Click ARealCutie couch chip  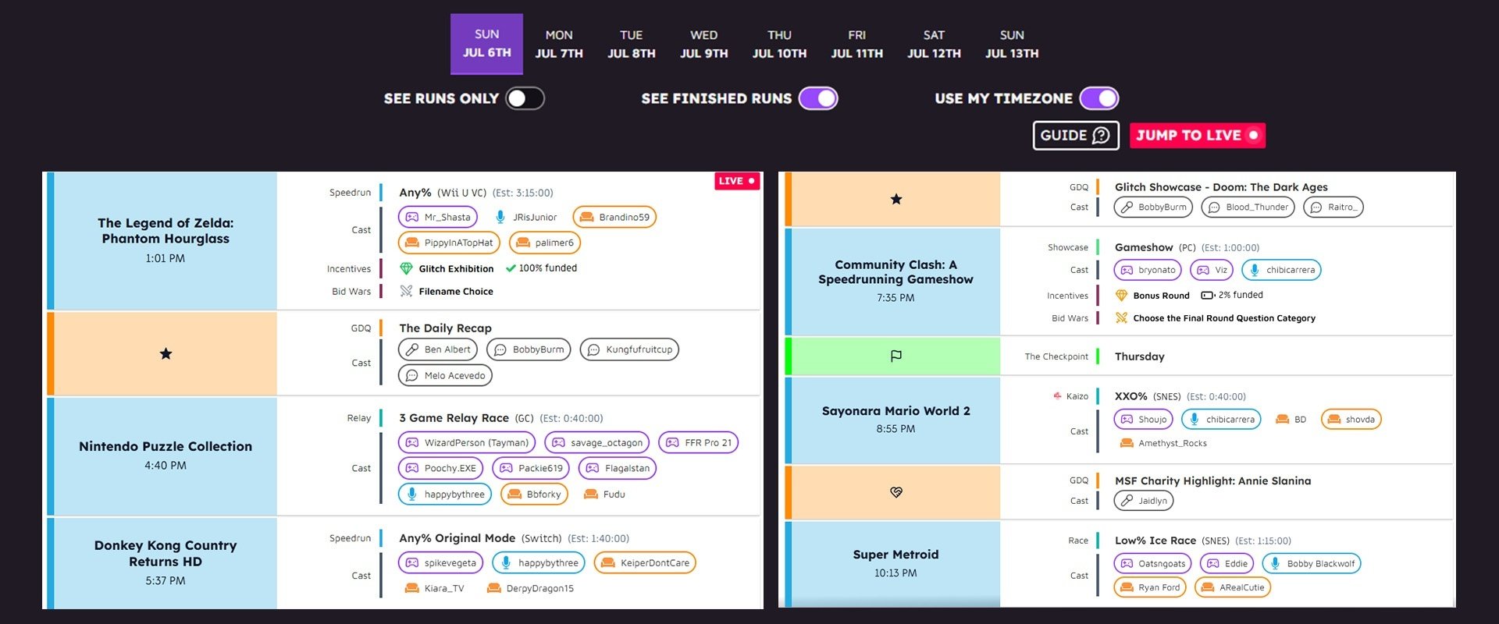[1233, 587]
